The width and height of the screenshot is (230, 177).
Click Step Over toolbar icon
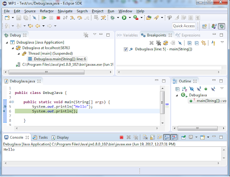80,18
